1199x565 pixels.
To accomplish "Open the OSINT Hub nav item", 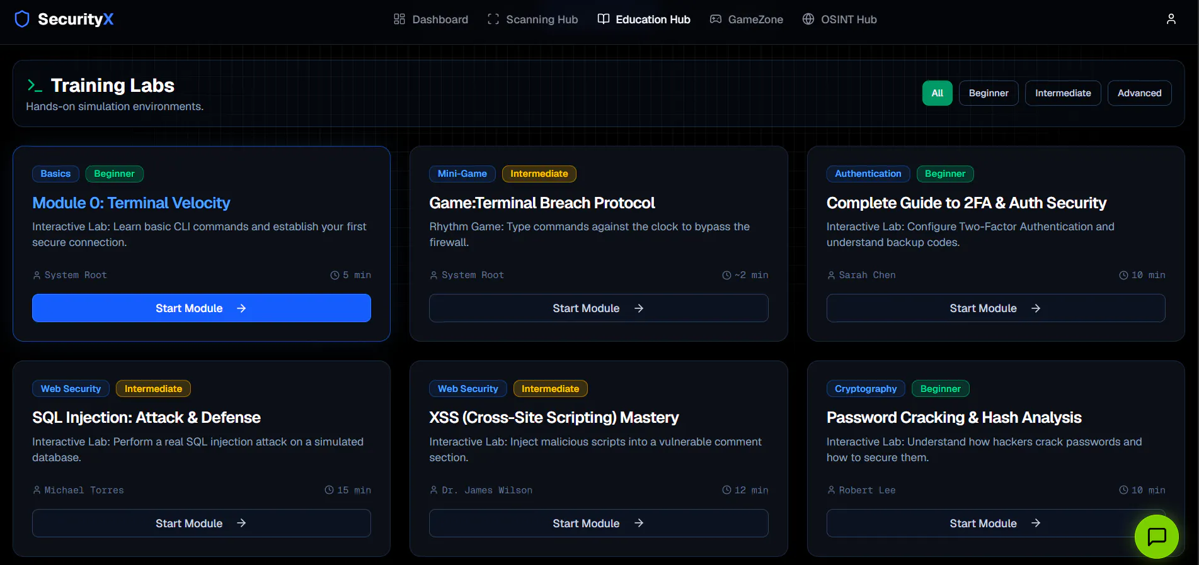I will click(840, 19).
